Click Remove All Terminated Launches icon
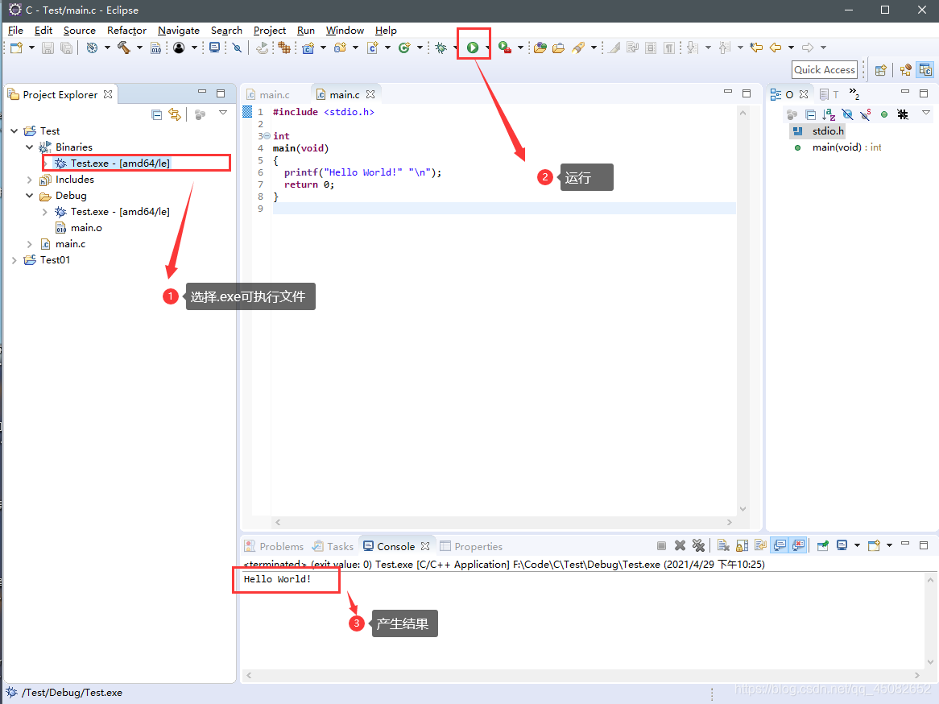The width and height of the screenshot is (939, 704). pos(698,545)
